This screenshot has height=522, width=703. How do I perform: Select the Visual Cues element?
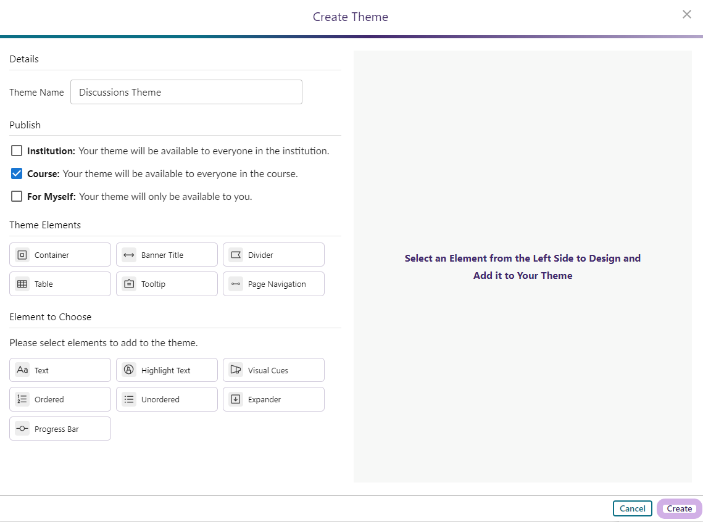(x=273, y=370)
